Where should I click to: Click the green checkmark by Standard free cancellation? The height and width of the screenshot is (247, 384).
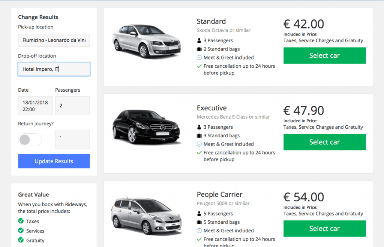click(x=199, y=66)
